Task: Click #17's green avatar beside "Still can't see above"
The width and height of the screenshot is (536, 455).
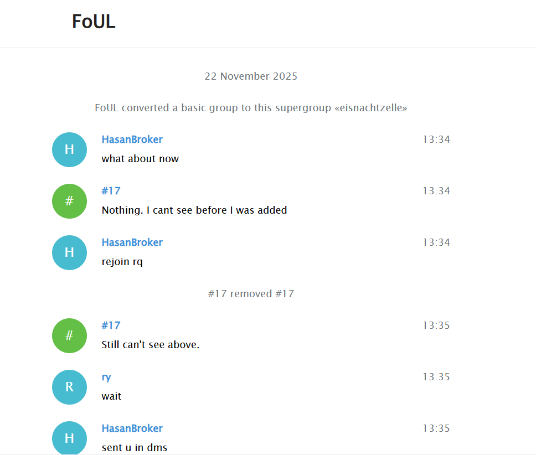Action: tap(69, 335)
